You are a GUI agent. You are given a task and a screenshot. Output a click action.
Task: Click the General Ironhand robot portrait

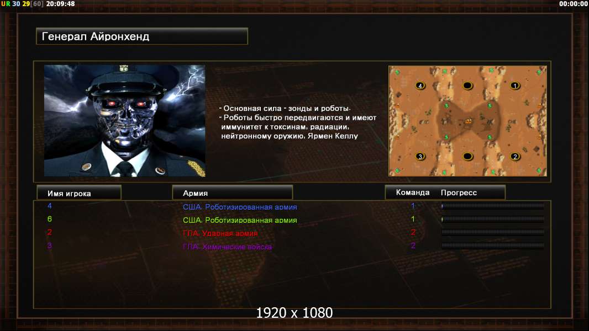coord(125,120)
